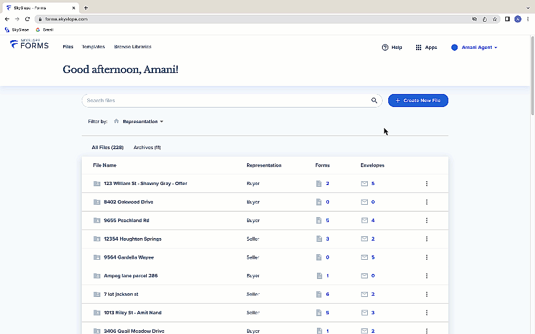Screen dimensions: 535x334
Task: Click forms count 6 for 7 lot Jackson st
Action: click(x=327, y=294)
